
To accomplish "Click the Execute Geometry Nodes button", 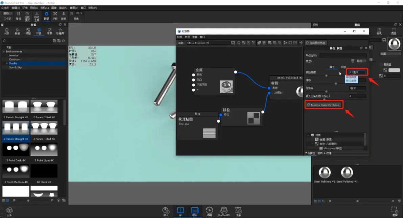I will 324,105.
